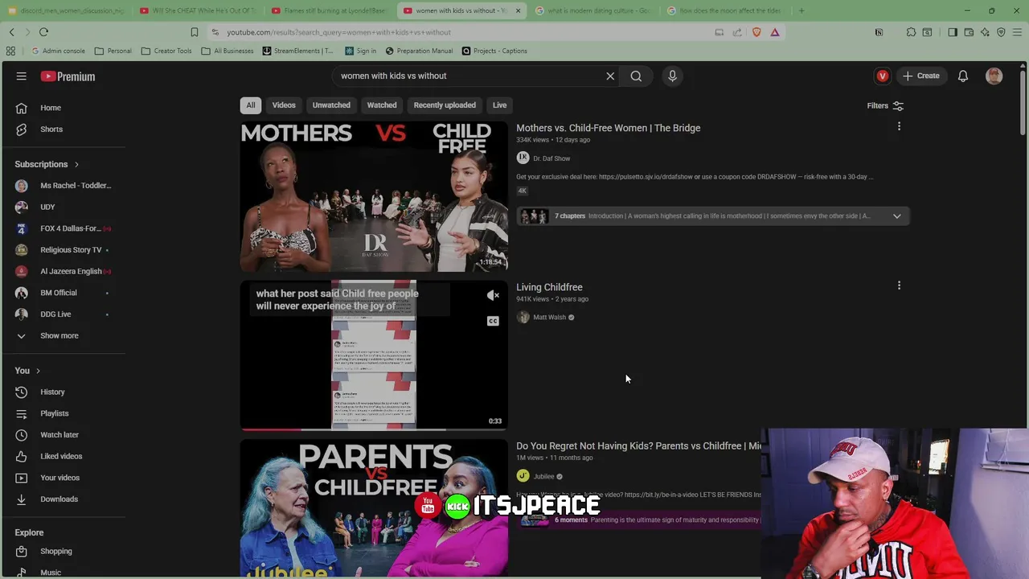
Task: Toggle the browser sidebar panel
Action: tap(953, 32)
